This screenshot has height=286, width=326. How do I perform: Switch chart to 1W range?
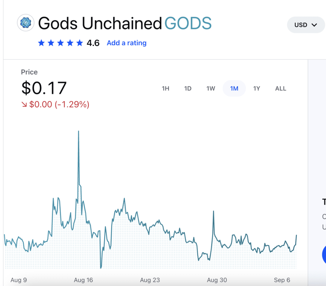[x=210, y=88]
